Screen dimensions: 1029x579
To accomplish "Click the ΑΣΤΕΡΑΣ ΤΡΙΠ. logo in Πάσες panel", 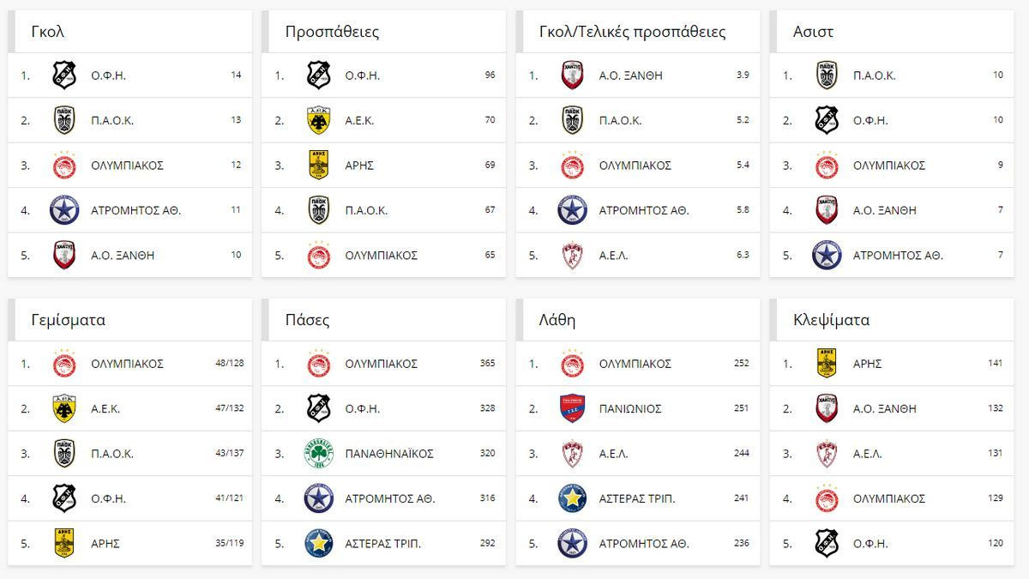I will click(318, 544).
